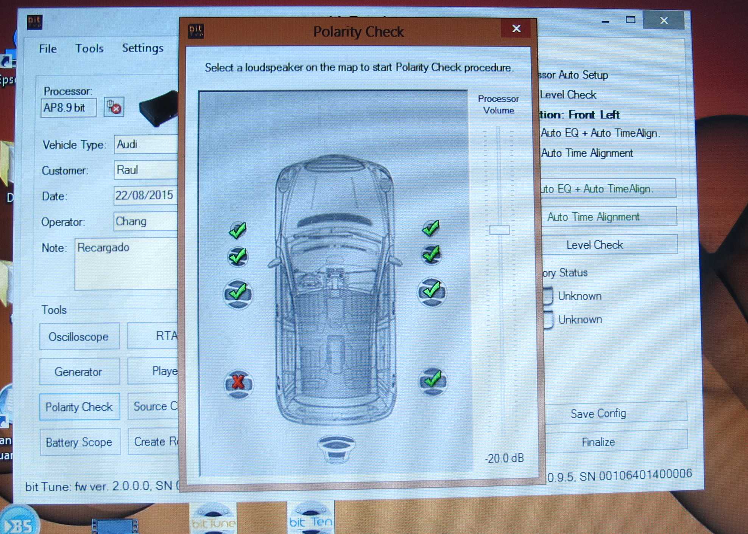
Task: Select the front right midrange speaker icon
Action: (x=431, y=255)
